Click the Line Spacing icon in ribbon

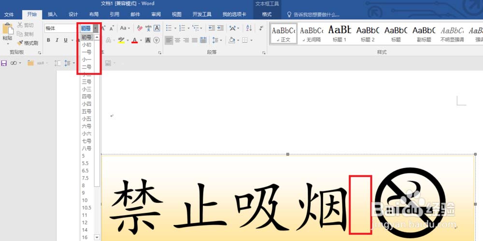click(x=215, y=40)
